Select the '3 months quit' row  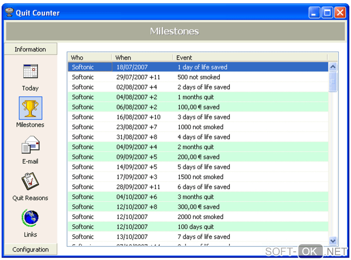pyautogui.click(x=198, y=197)
